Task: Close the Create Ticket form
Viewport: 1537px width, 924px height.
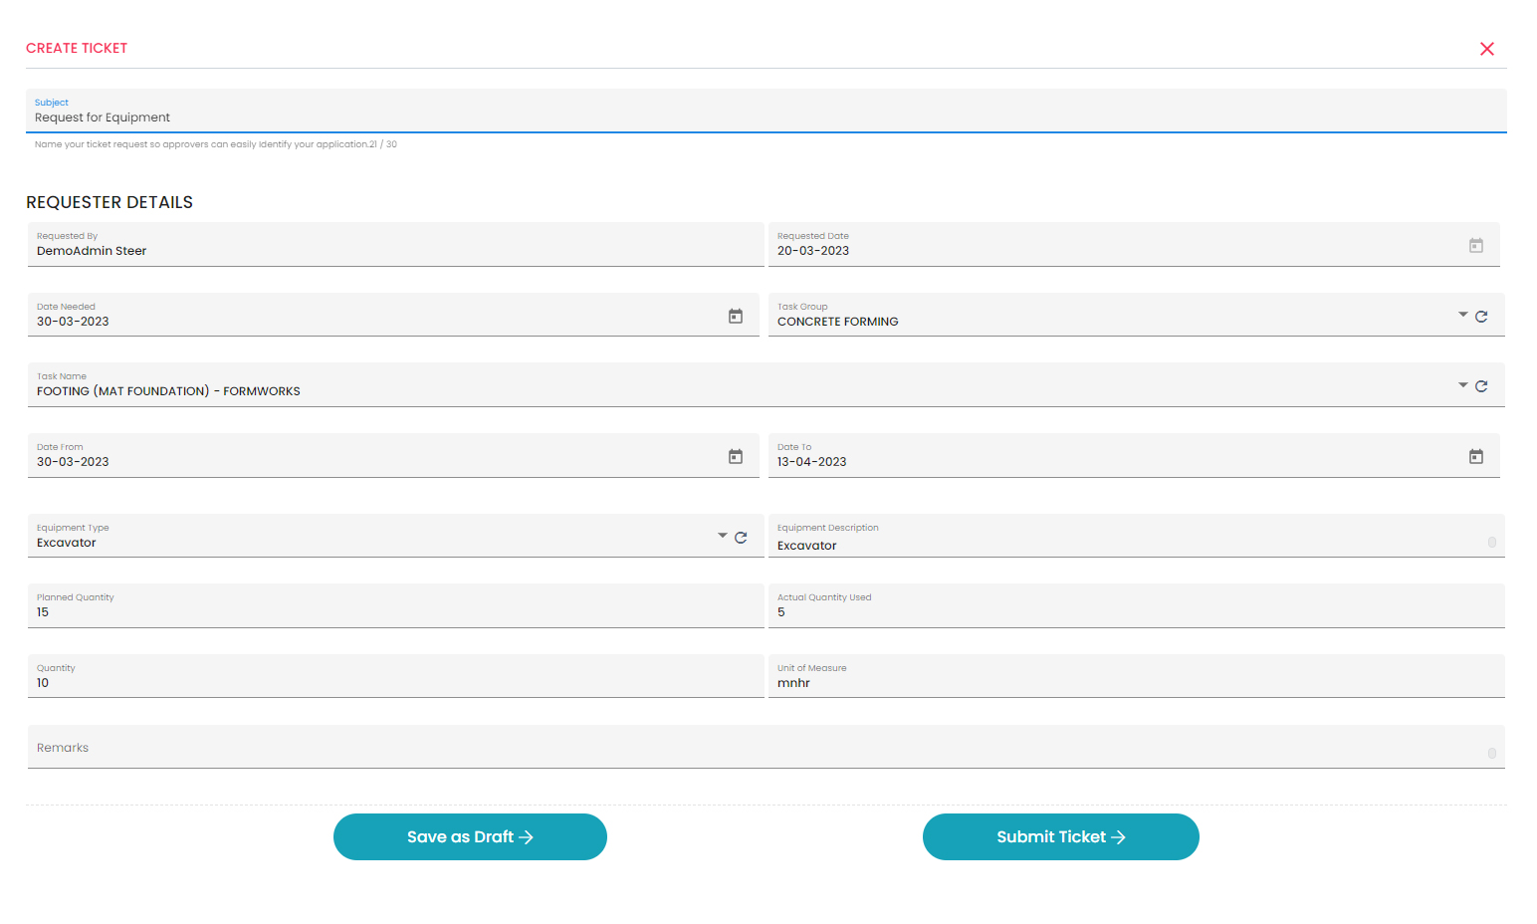Action: 1486,48
